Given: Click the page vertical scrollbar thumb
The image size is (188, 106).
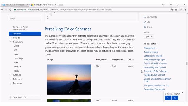Looking at the screenshot, I should [187, 63].
